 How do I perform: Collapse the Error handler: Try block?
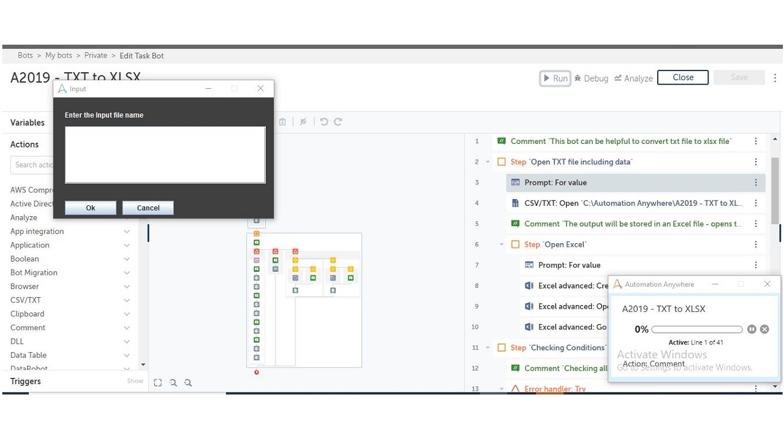coord(502,389)
